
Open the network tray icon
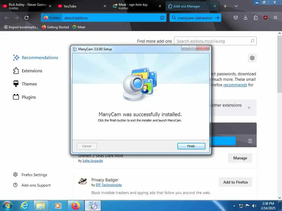tap(241, 206)
